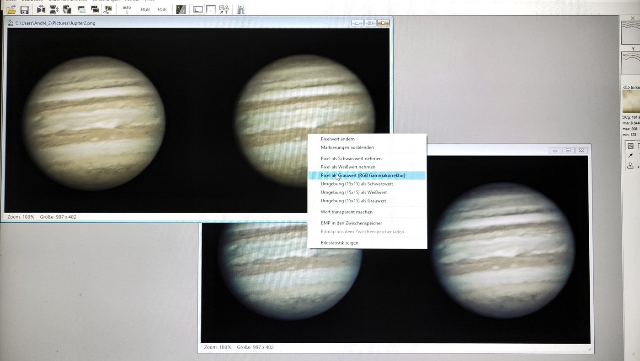Click 'Zoom: 100%' in Jupiter2.png status bar
The image size is (640, 361).
[21, 217]
